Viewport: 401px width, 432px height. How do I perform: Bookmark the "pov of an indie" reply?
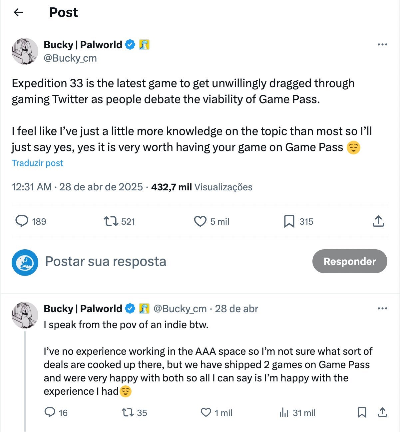pos(362,413)
